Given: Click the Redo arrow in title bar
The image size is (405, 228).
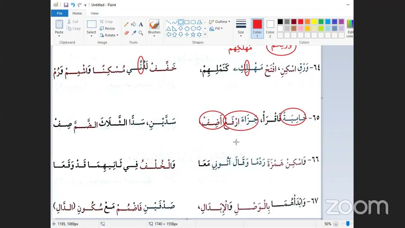Looking at the screenshot, I should pyautogui.click(x=79, y=5).
